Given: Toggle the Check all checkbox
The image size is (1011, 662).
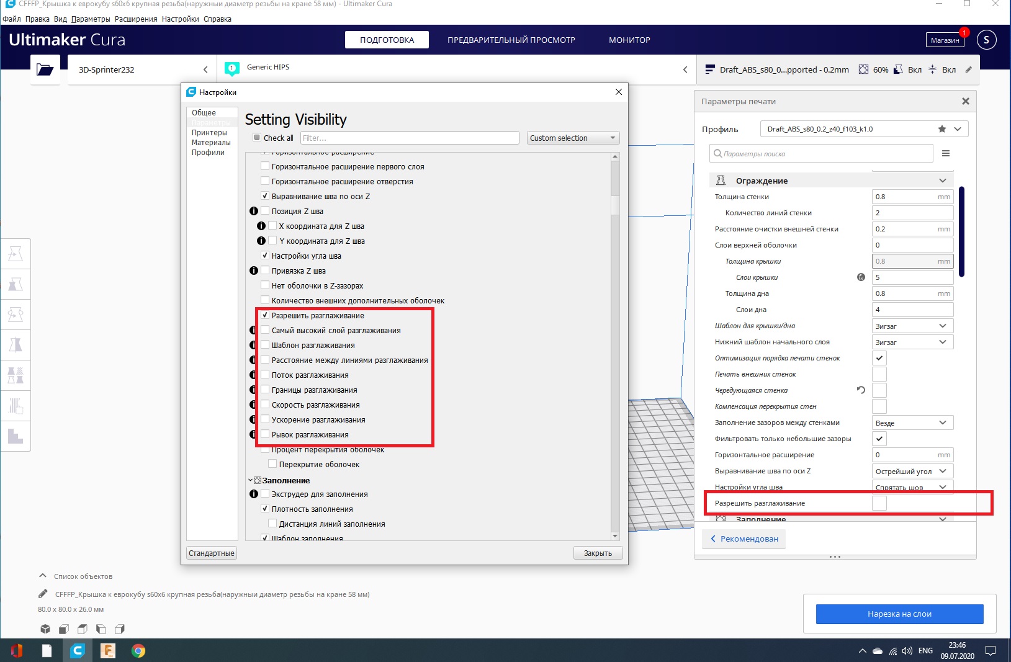Looking at the screenshot, I should point(257,138).
